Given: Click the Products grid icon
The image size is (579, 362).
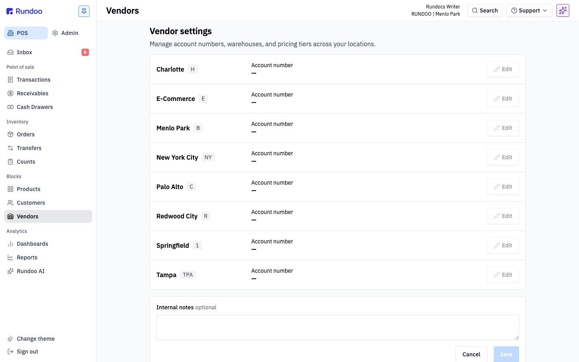Looking at the screenshot, I should pos(10,189).
